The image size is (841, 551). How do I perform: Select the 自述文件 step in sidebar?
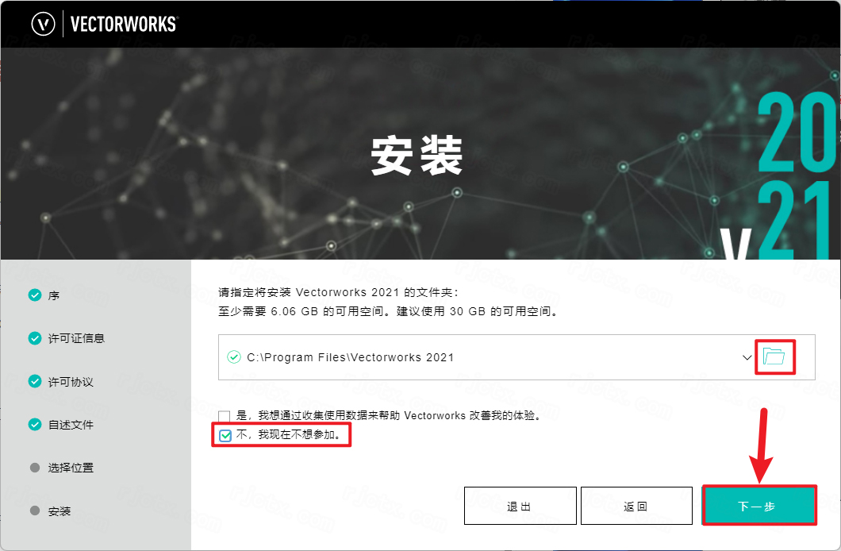coord(71,425)
